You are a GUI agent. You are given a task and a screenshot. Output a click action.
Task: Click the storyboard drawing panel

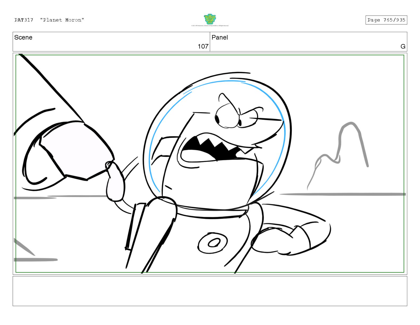click(210, 164)
